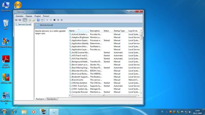Select the Smart Defrag desktop shortcut
Viewport: 205px width, 115px height.
click(6, 42)
